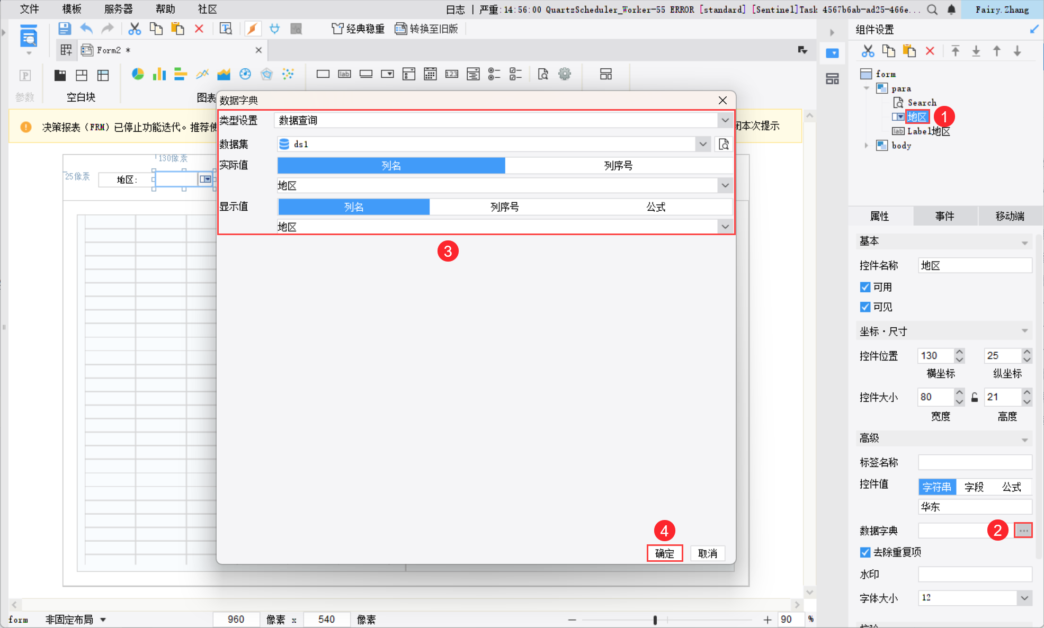Click the 控件名称 input field
This screenshot has width=1044, height=628.
pyautogui.click(x=975, y=266)
